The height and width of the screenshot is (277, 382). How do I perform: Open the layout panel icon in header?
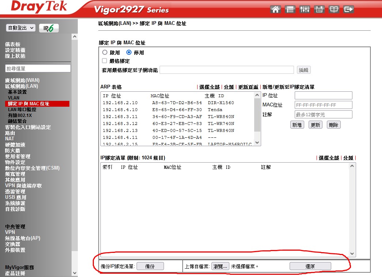(290, 10)
